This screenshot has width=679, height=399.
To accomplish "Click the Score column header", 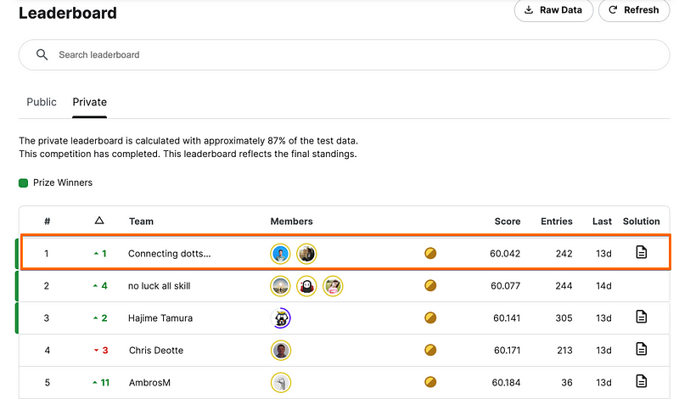I will [x=508, y=221].
